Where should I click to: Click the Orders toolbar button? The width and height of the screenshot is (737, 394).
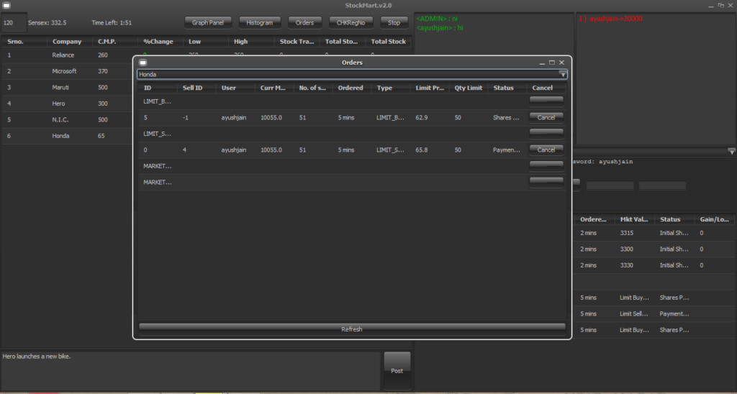(304, 22)
